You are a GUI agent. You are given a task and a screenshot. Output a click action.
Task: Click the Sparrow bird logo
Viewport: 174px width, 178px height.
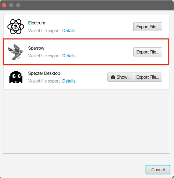pyautogui.click(x=16, y=52)
